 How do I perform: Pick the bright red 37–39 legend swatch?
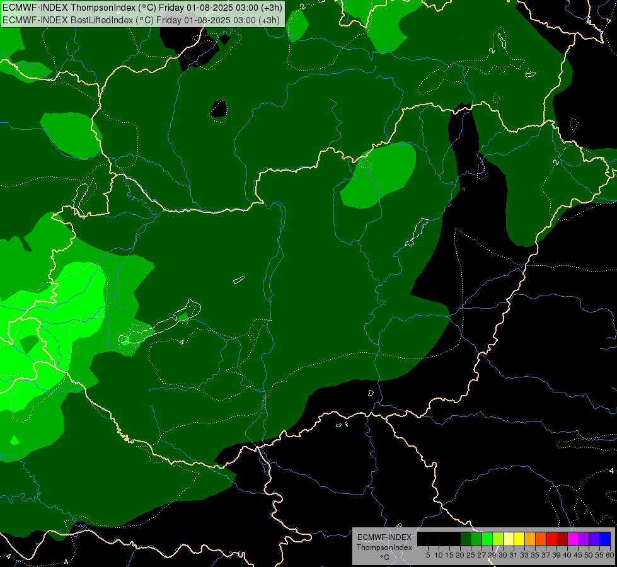click(551, 539)
